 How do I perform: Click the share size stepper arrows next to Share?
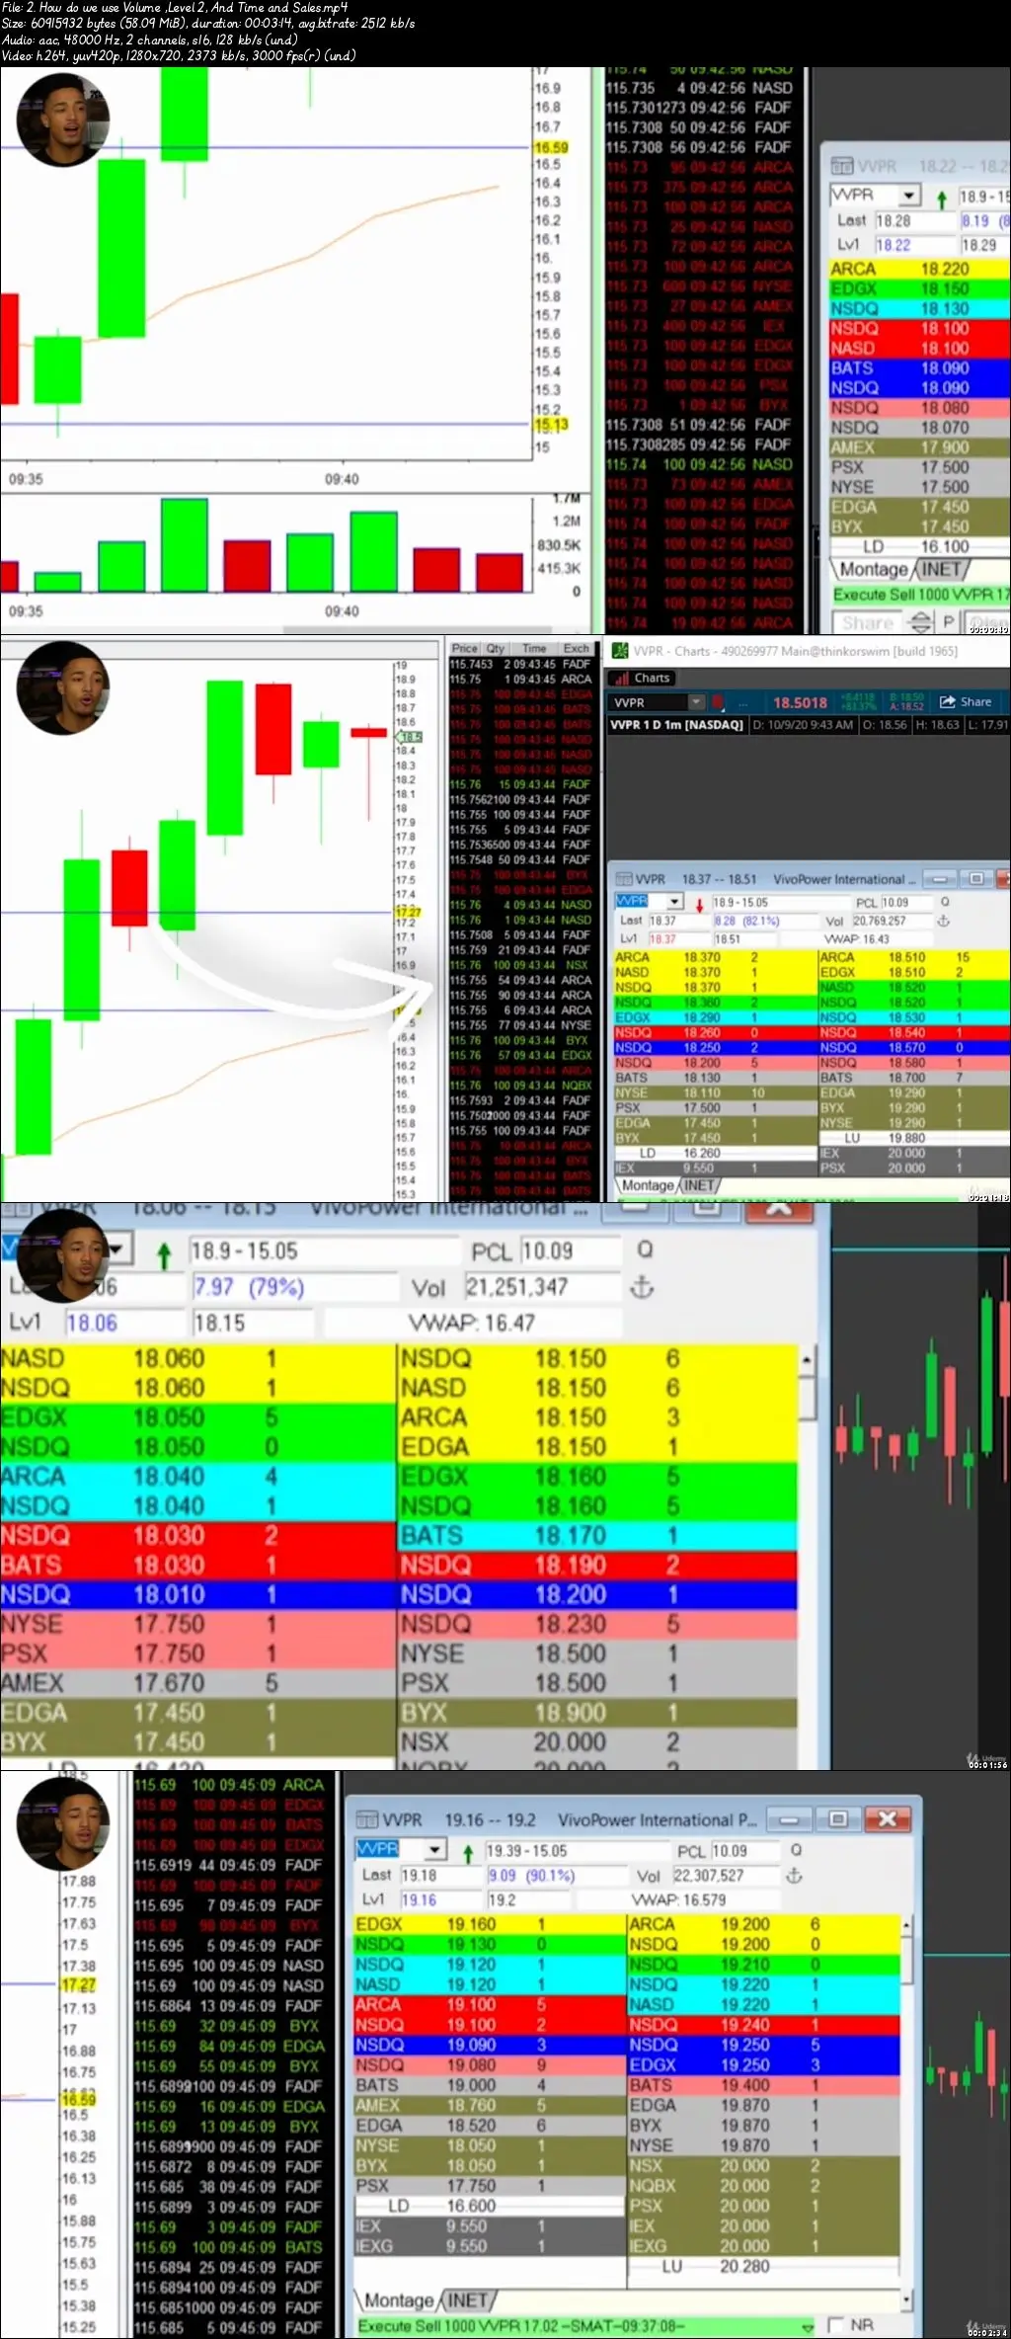920,622
